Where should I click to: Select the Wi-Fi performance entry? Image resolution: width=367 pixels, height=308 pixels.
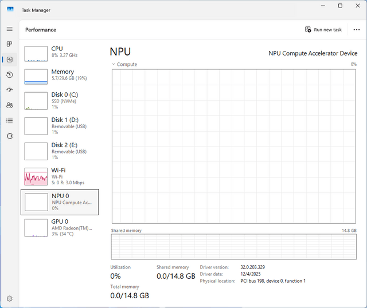pos(60,176)
